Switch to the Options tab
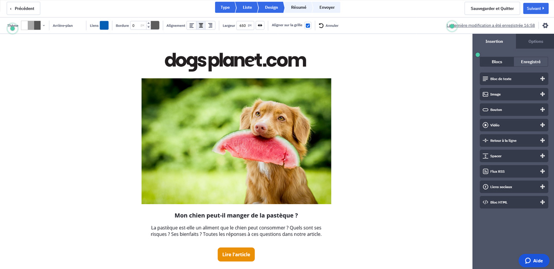Viewport: 554px width, 269px height. tap(536, 41)
